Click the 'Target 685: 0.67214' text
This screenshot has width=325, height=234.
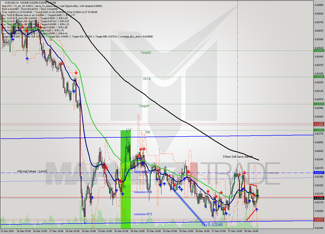[106, 36]
